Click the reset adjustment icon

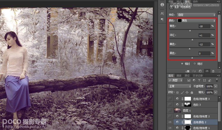(x=201, y=71)
